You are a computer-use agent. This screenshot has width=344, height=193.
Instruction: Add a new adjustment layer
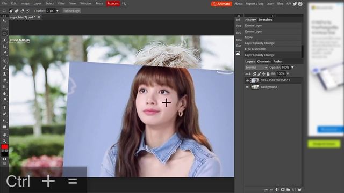277,189
